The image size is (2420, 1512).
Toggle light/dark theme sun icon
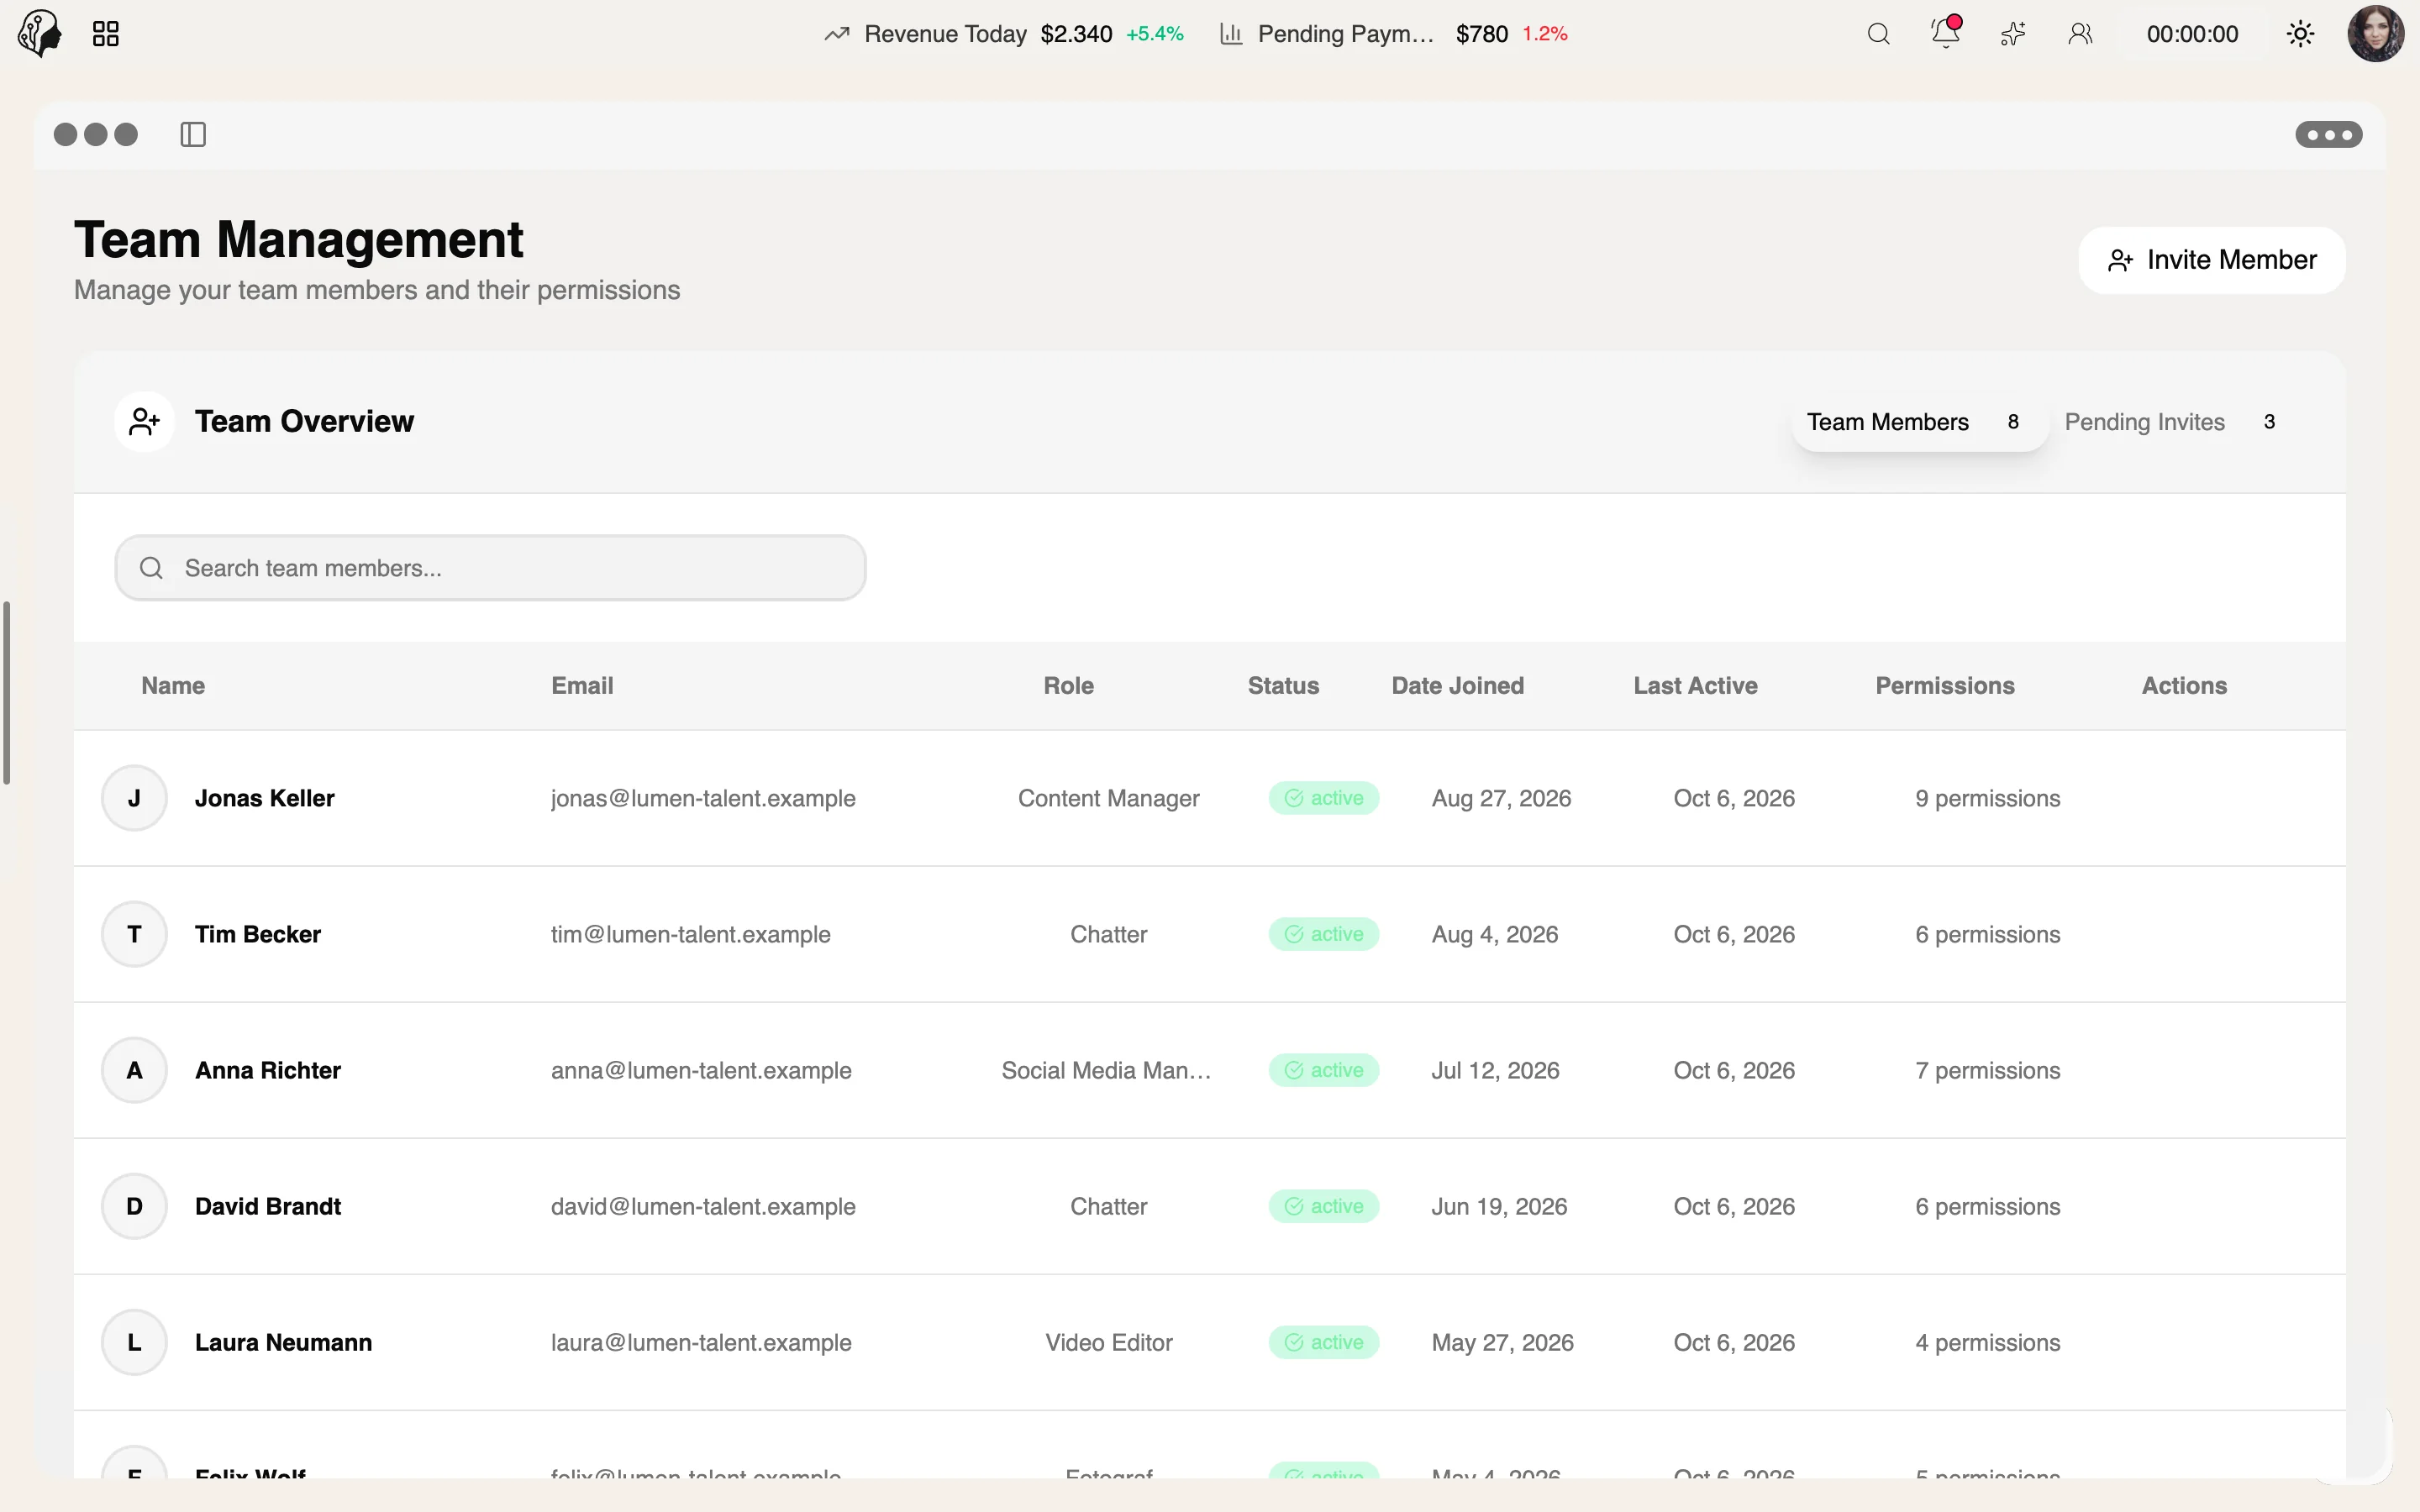2300,34
